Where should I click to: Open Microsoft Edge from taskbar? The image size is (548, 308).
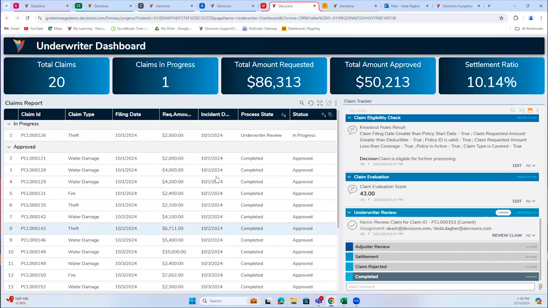click(281, 301)
